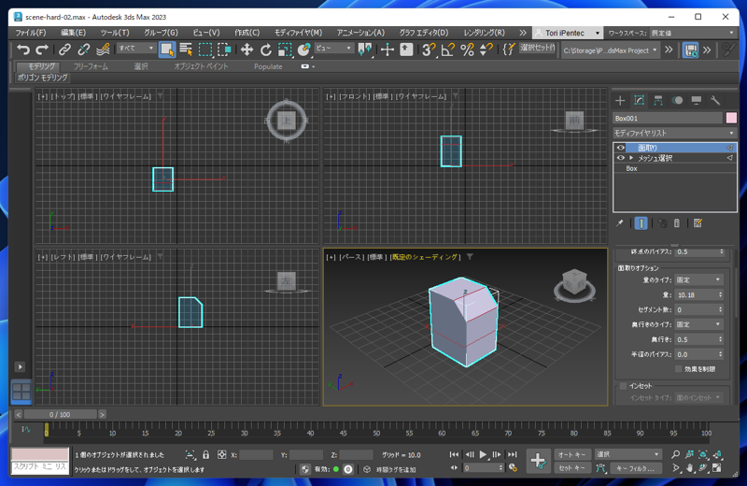The height and width of the screenshot is (486, 747).
Task: Open the Modify command panel tab
Action: point(639,100)
